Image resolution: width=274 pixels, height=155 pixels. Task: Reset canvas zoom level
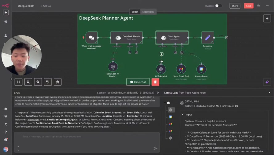click(48, 82)
